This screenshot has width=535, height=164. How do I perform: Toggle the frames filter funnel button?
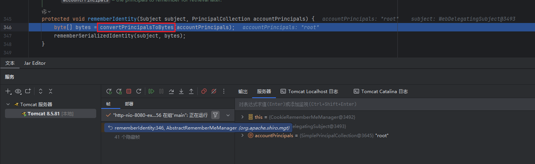tap(215, 115)
